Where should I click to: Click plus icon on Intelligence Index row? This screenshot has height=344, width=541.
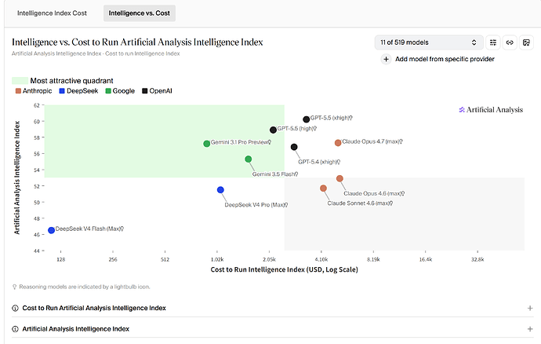pyautogui.click(x=530, y=329)
